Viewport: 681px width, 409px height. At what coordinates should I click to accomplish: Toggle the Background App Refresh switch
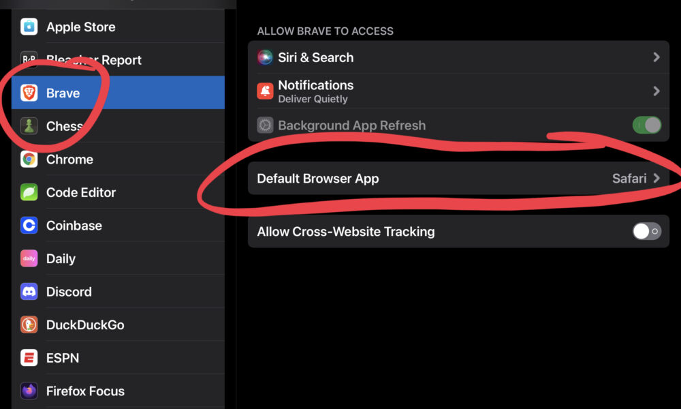pyautogui.click(x=647, y=125)
